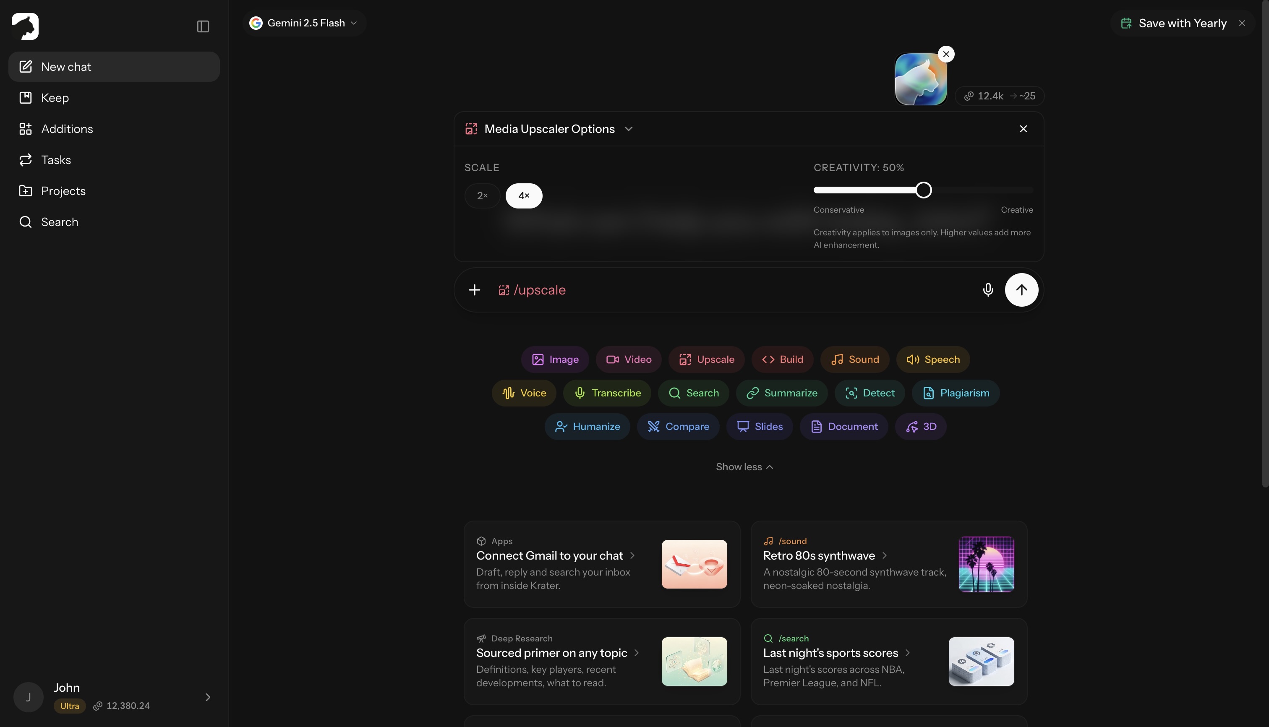Dismiss the Save with Yearly banner
Image resolution: width=1269 pixels, height=727 pixels.
(1242, 23)
